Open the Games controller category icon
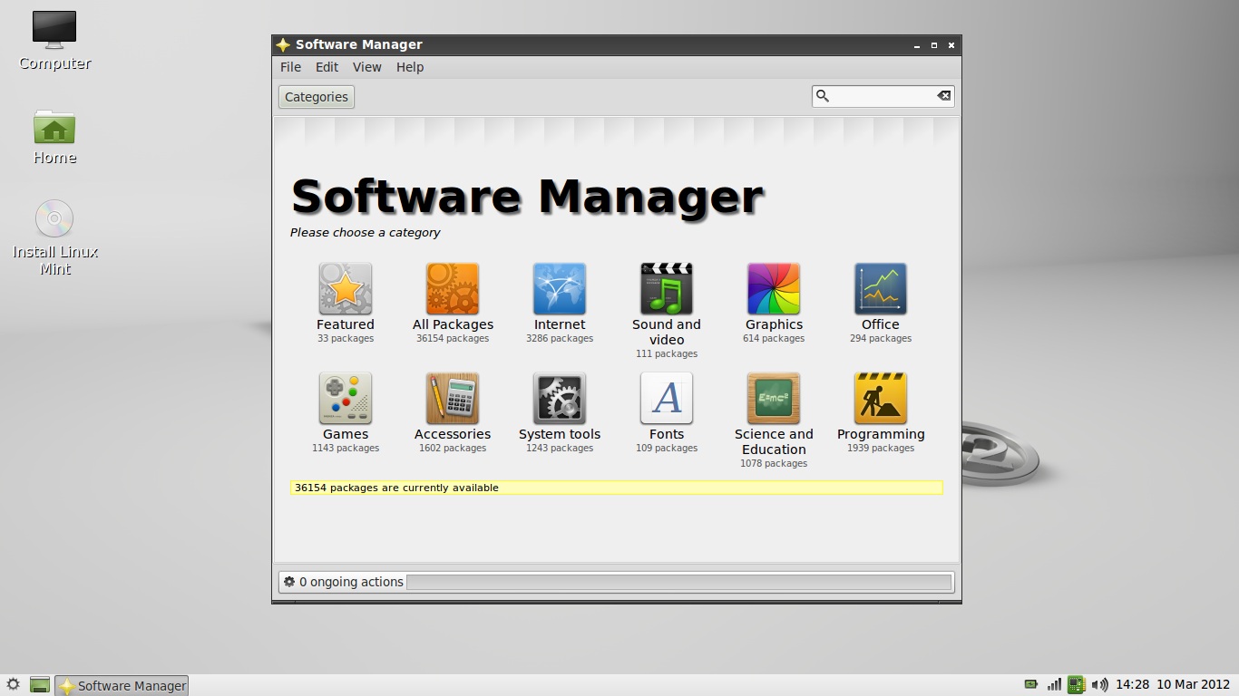The image size is (1239, 696). (346, 399)
